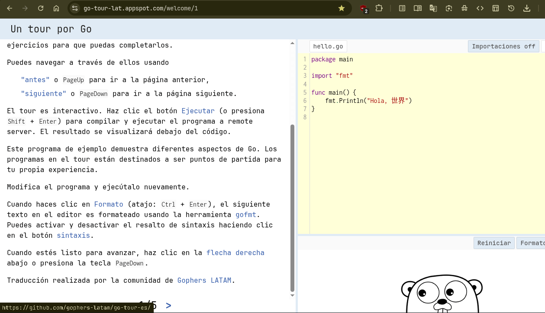Go to next page with arrow
Viewport: 545px width, 313px height.
[x=168, y=306]
